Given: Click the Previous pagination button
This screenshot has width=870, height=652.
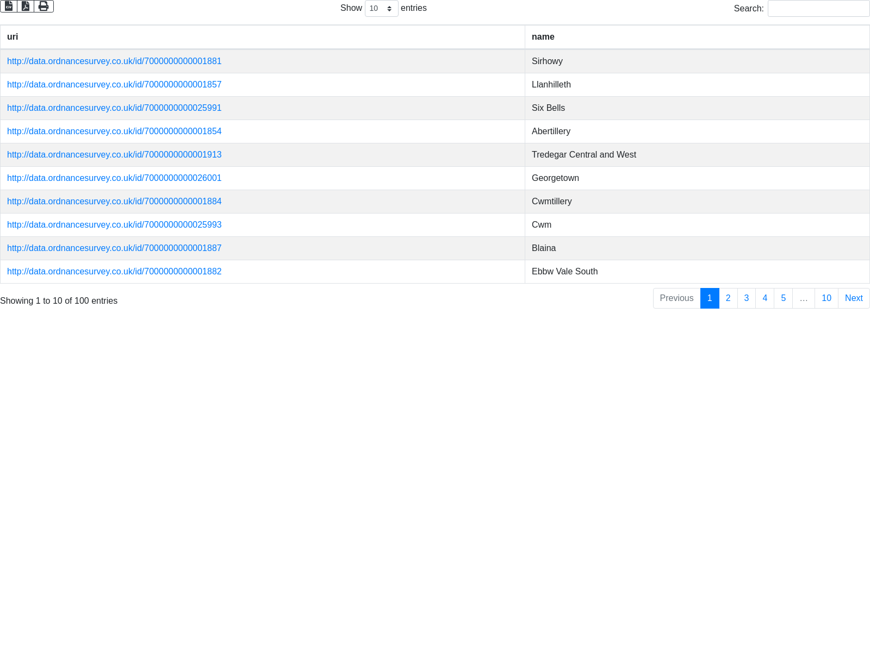Looking at the screenshot, I should coord(676,298).
